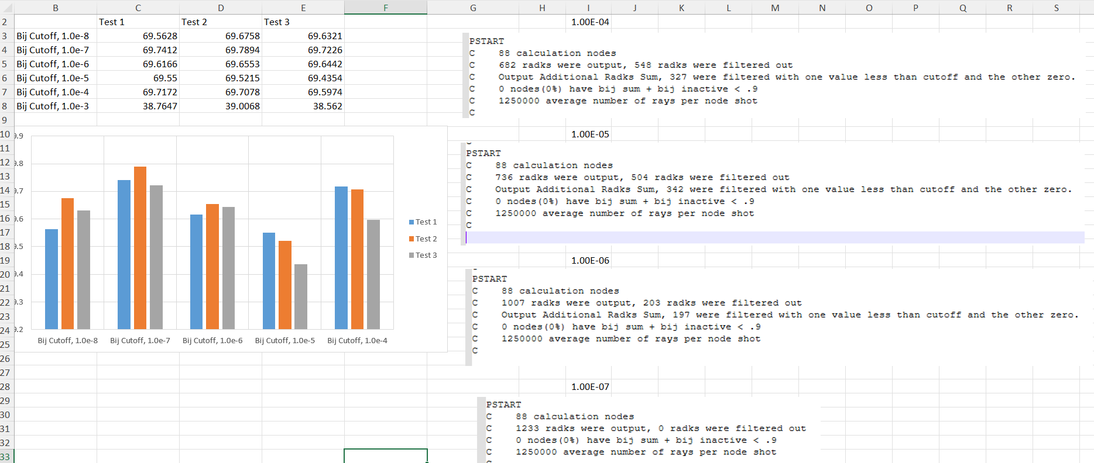Click the cell containing 69.6442
The height and width of the screenshot is (463, 1094).
pos(303,64)
